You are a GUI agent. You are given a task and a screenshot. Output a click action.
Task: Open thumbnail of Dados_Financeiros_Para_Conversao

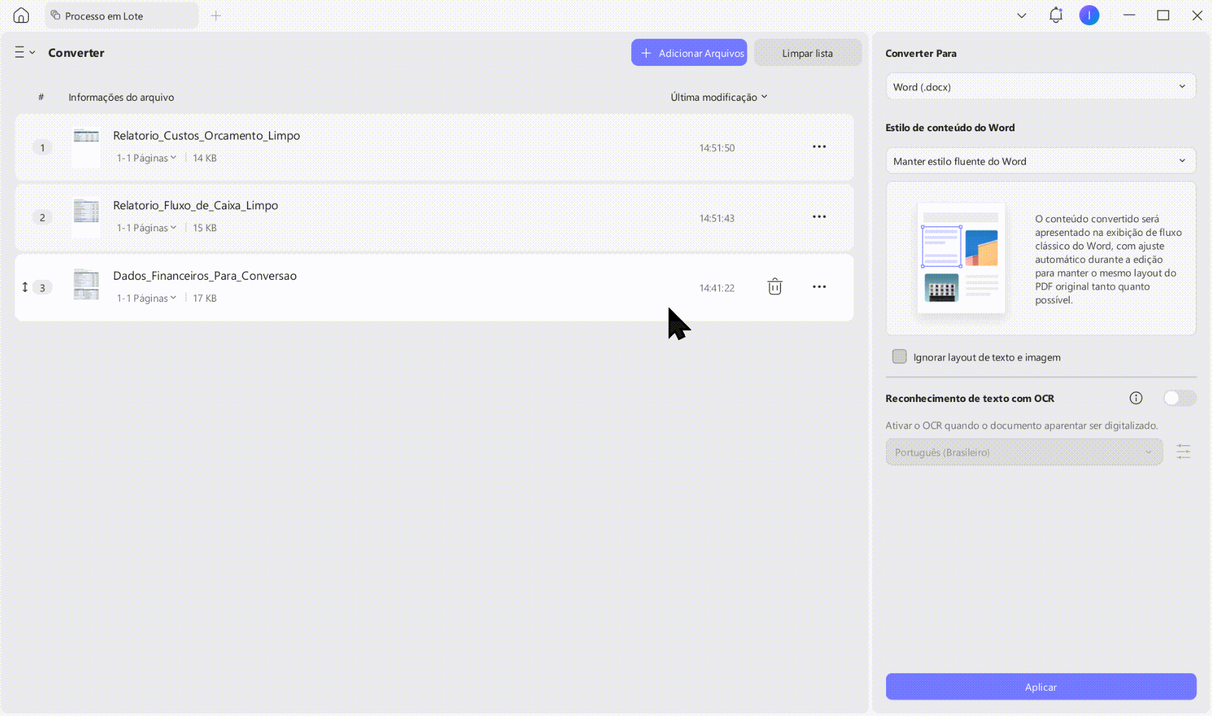point(86,285)
